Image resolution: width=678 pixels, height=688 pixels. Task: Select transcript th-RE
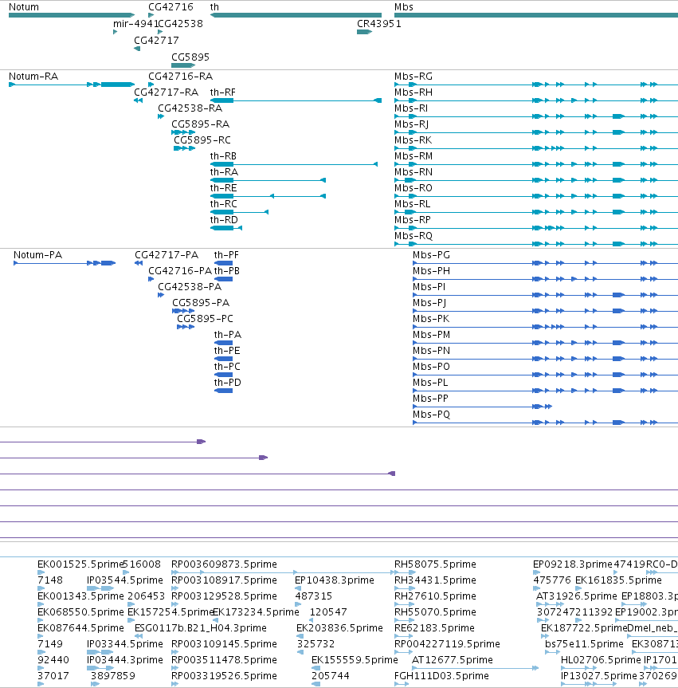pos(268,196)
